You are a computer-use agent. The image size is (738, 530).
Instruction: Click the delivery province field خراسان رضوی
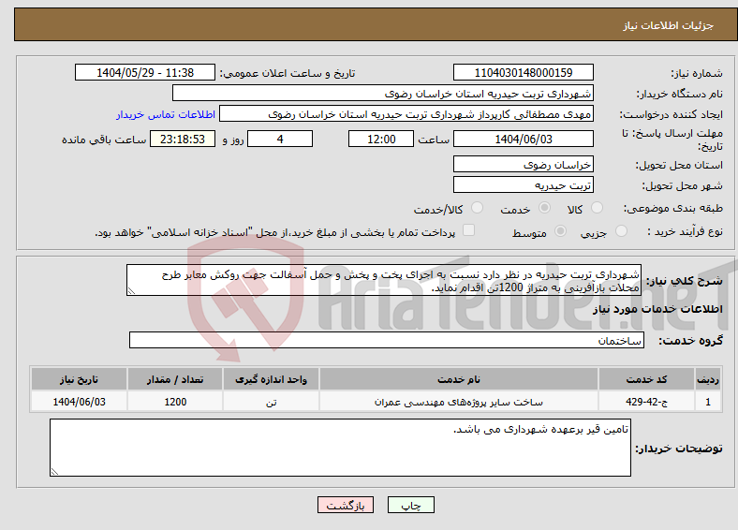523,164
